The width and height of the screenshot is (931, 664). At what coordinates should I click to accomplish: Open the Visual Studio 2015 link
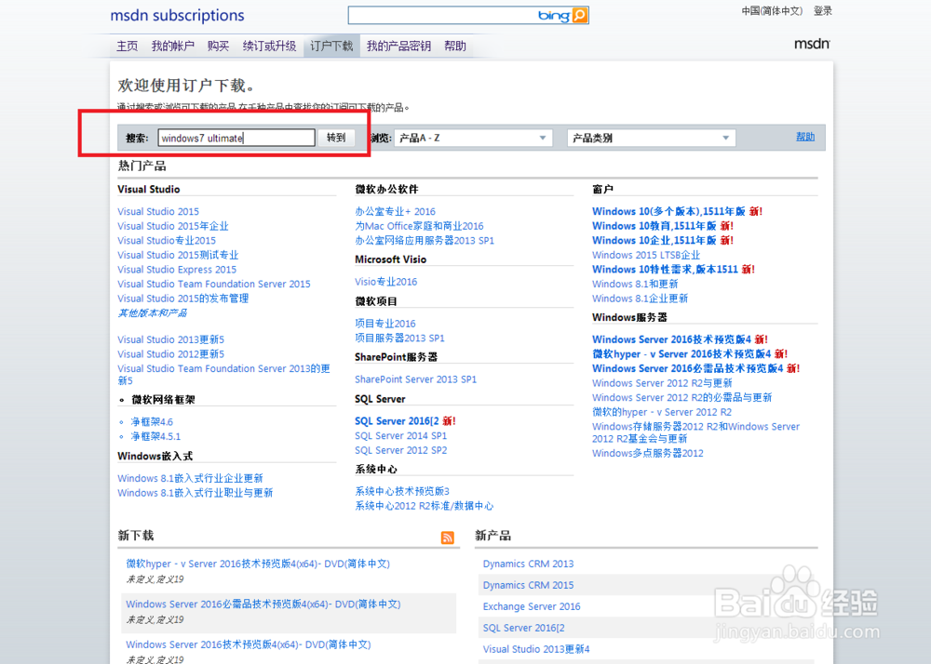click(x=158, y=212)
